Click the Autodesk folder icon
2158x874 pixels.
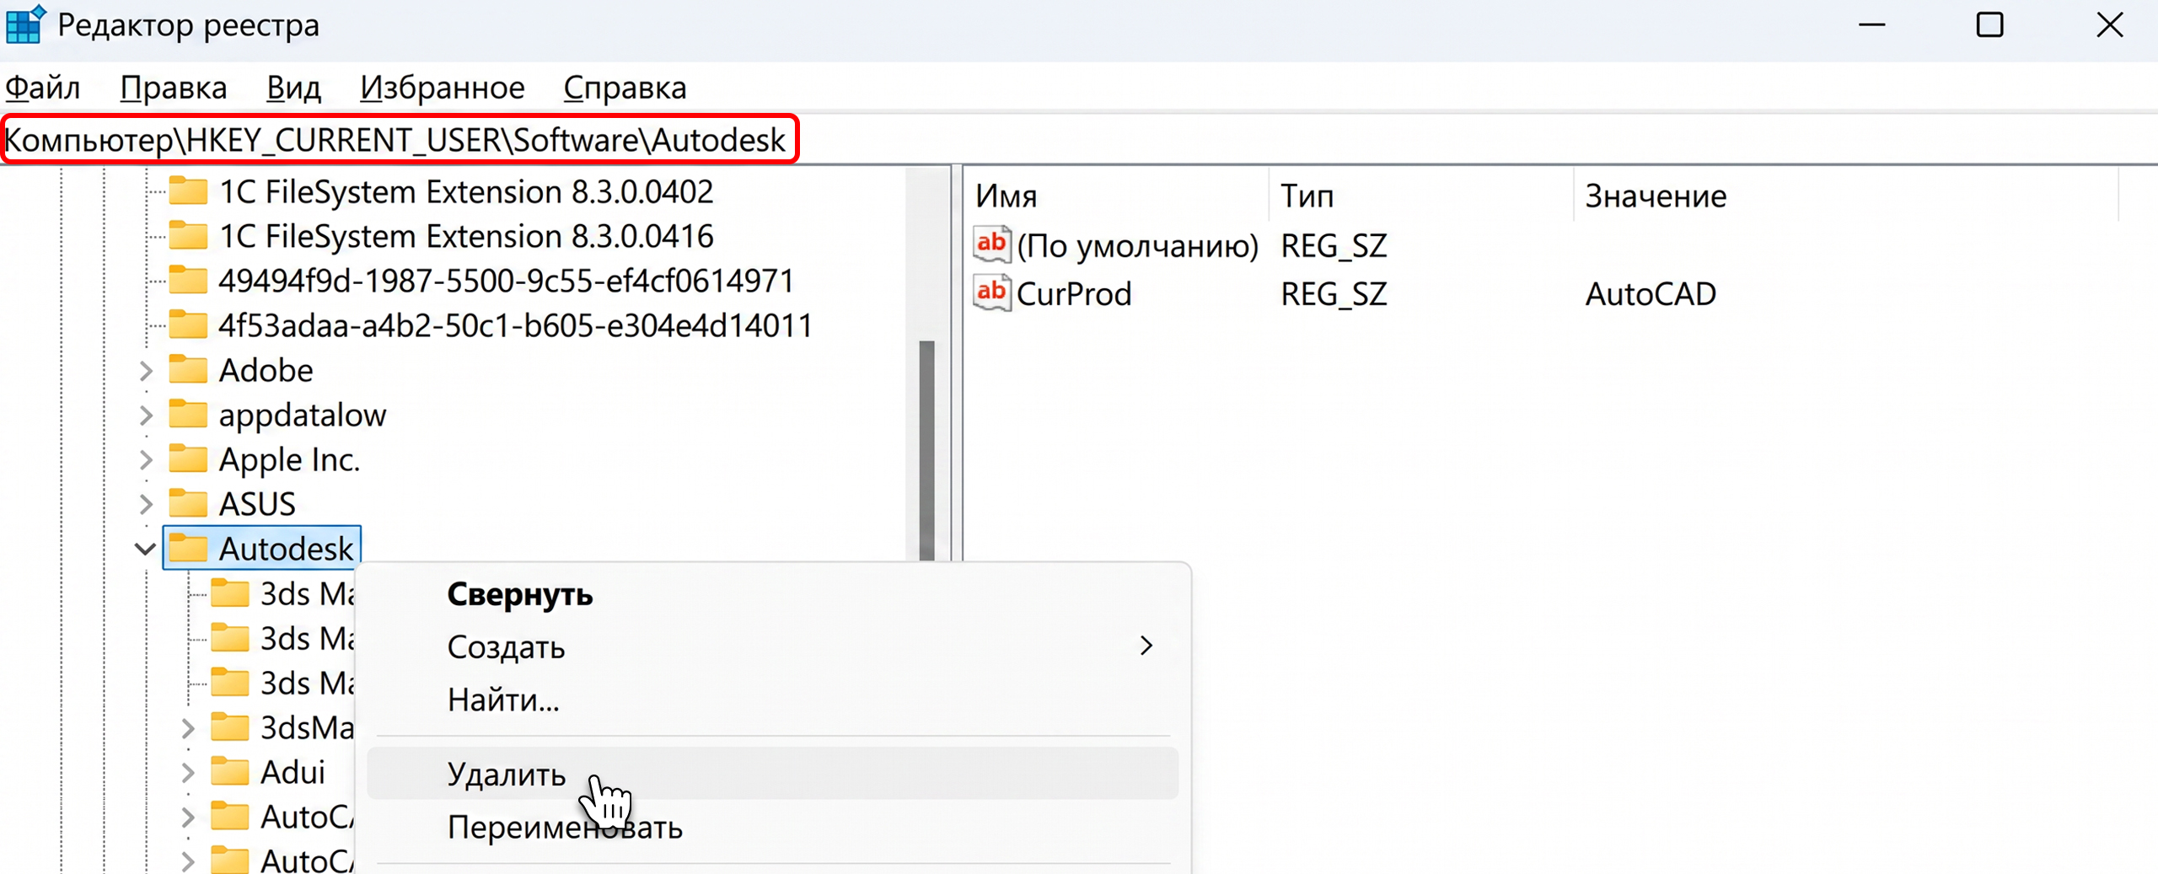click(x=188, y=548)
